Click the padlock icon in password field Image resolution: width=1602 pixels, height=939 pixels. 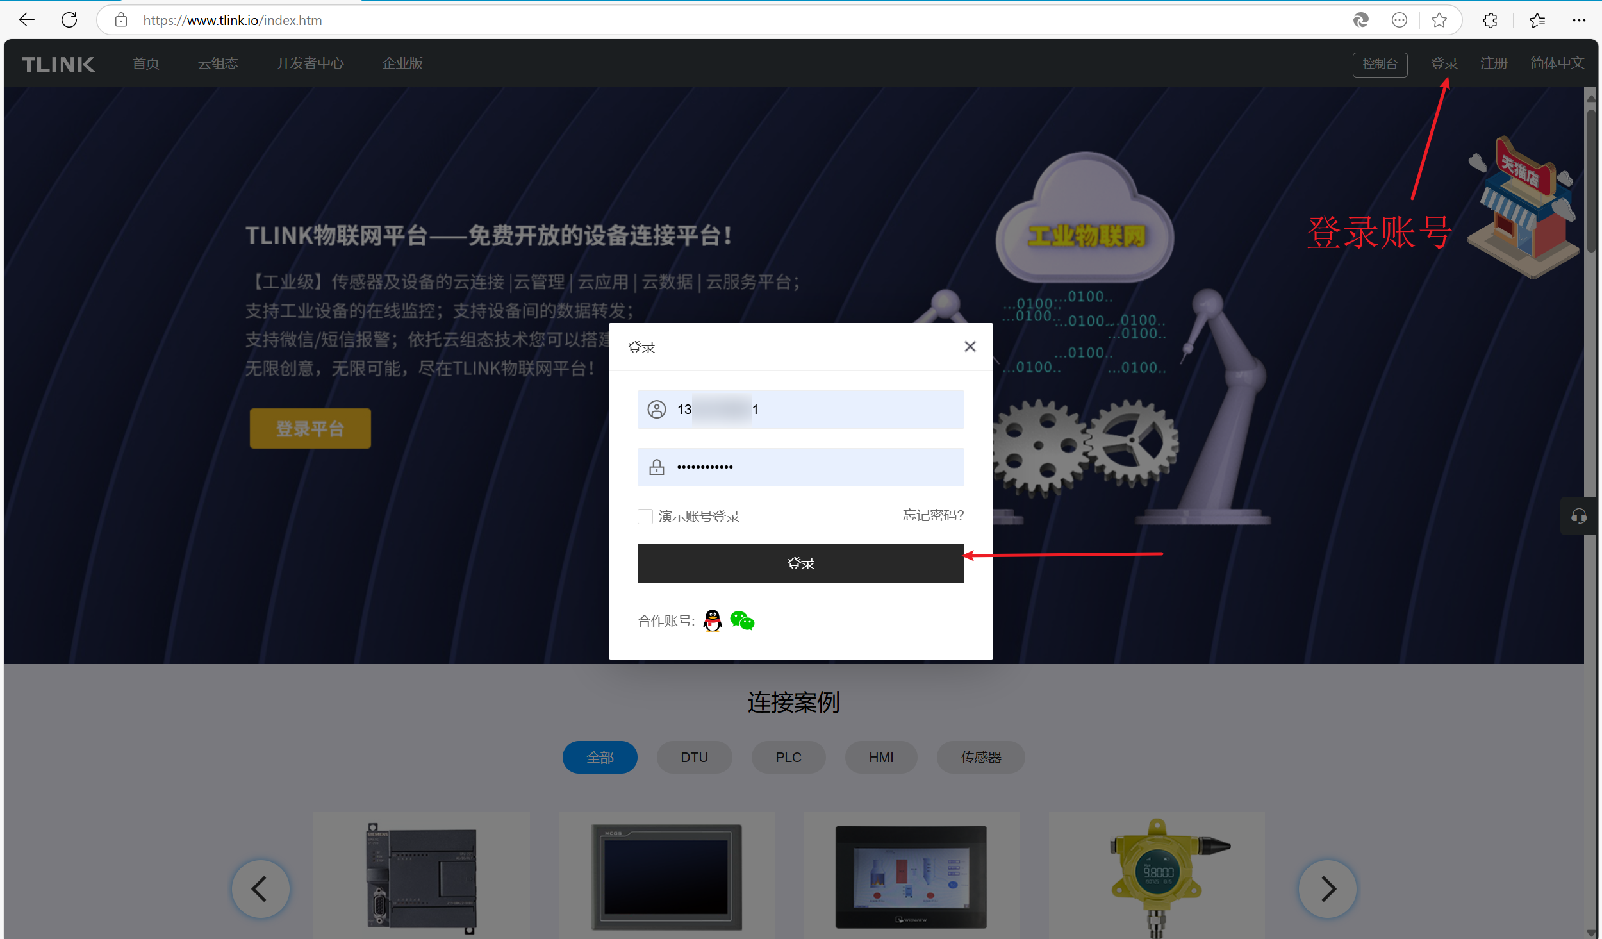(x=657, y=467)
